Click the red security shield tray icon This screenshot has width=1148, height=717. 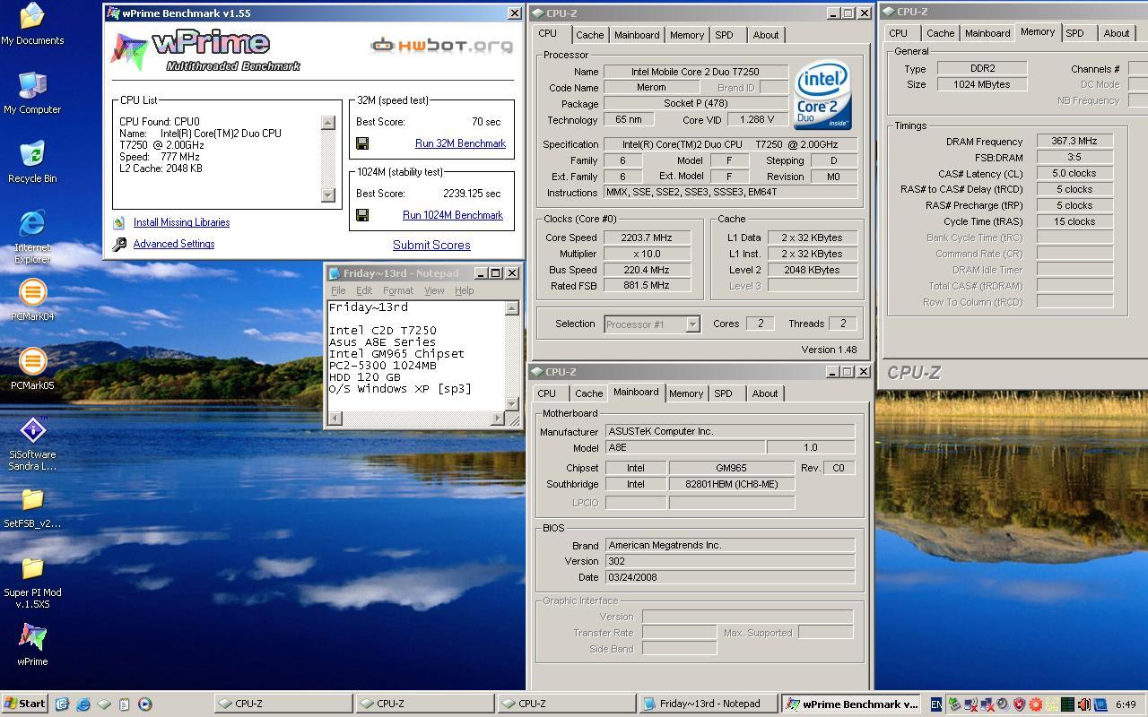pos(1019,704)
